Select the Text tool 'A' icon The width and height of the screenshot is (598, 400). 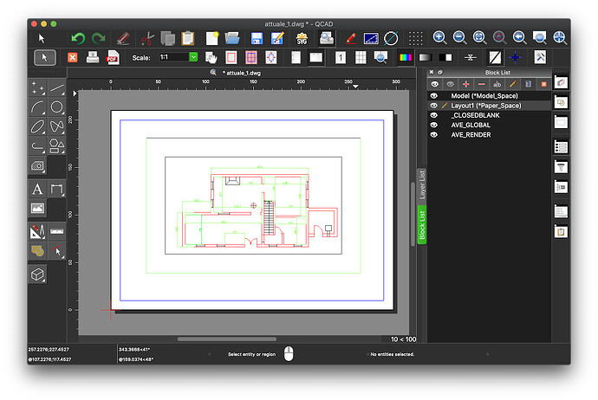[x=37, y=189]
